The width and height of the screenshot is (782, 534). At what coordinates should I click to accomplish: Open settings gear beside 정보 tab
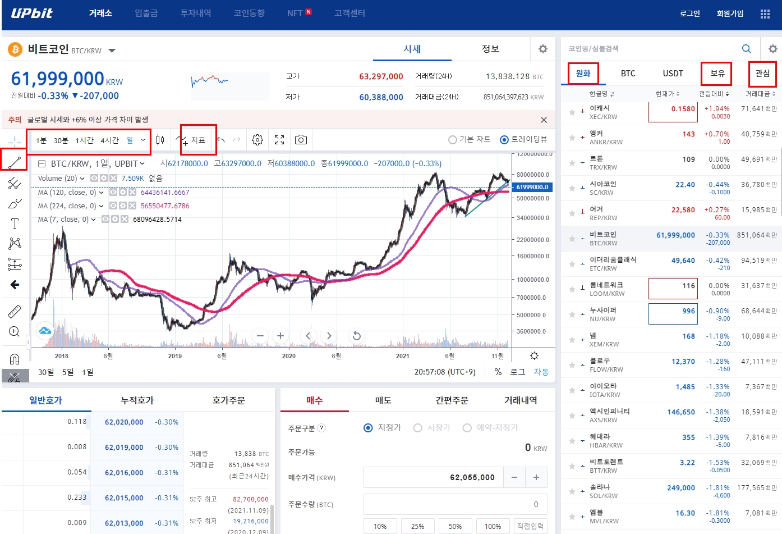(x=543, y=49)
